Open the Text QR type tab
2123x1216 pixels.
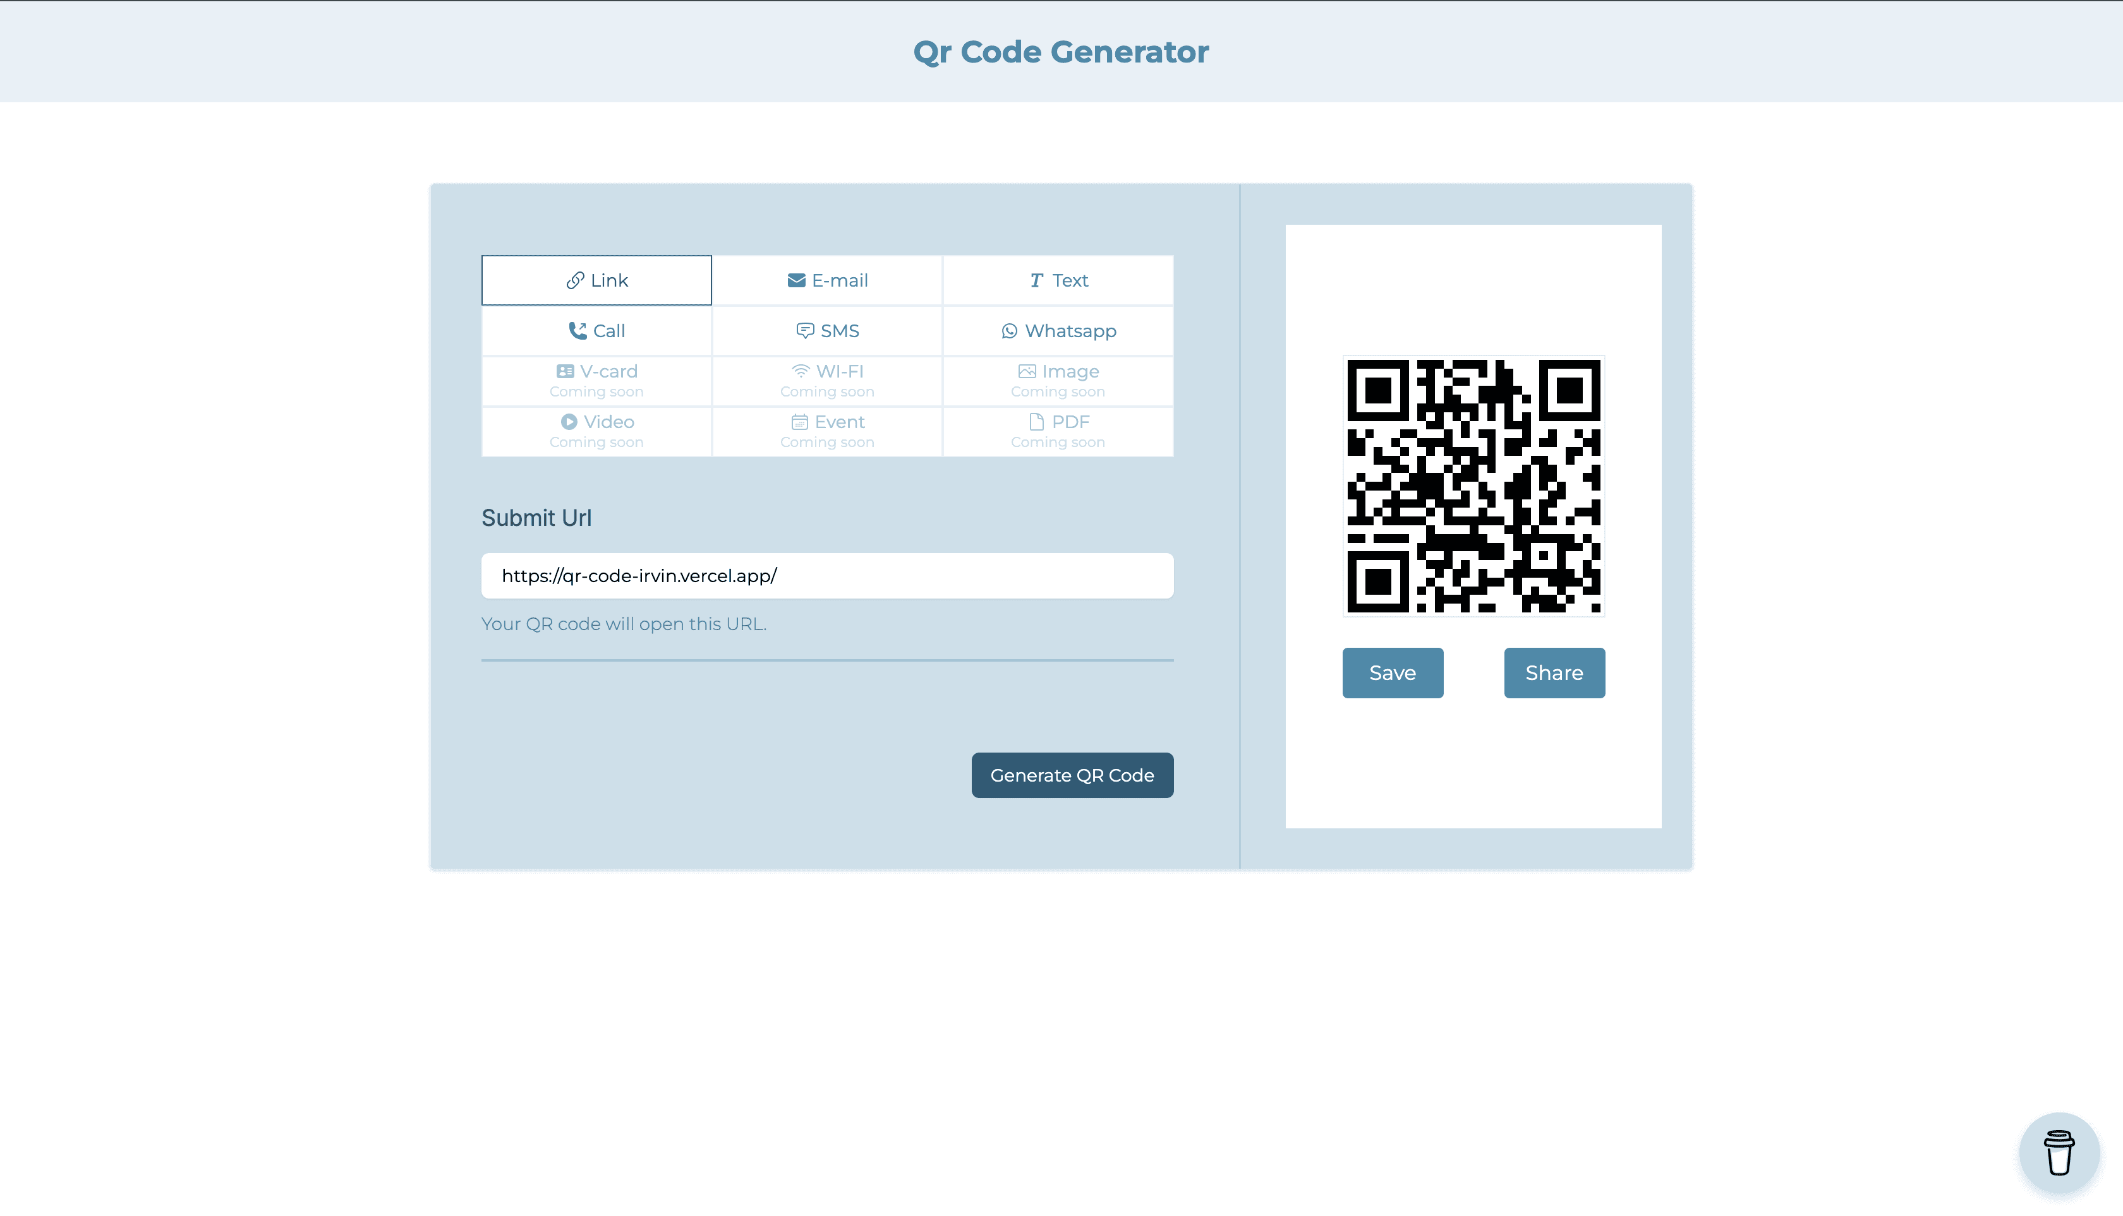(1058, 280)
